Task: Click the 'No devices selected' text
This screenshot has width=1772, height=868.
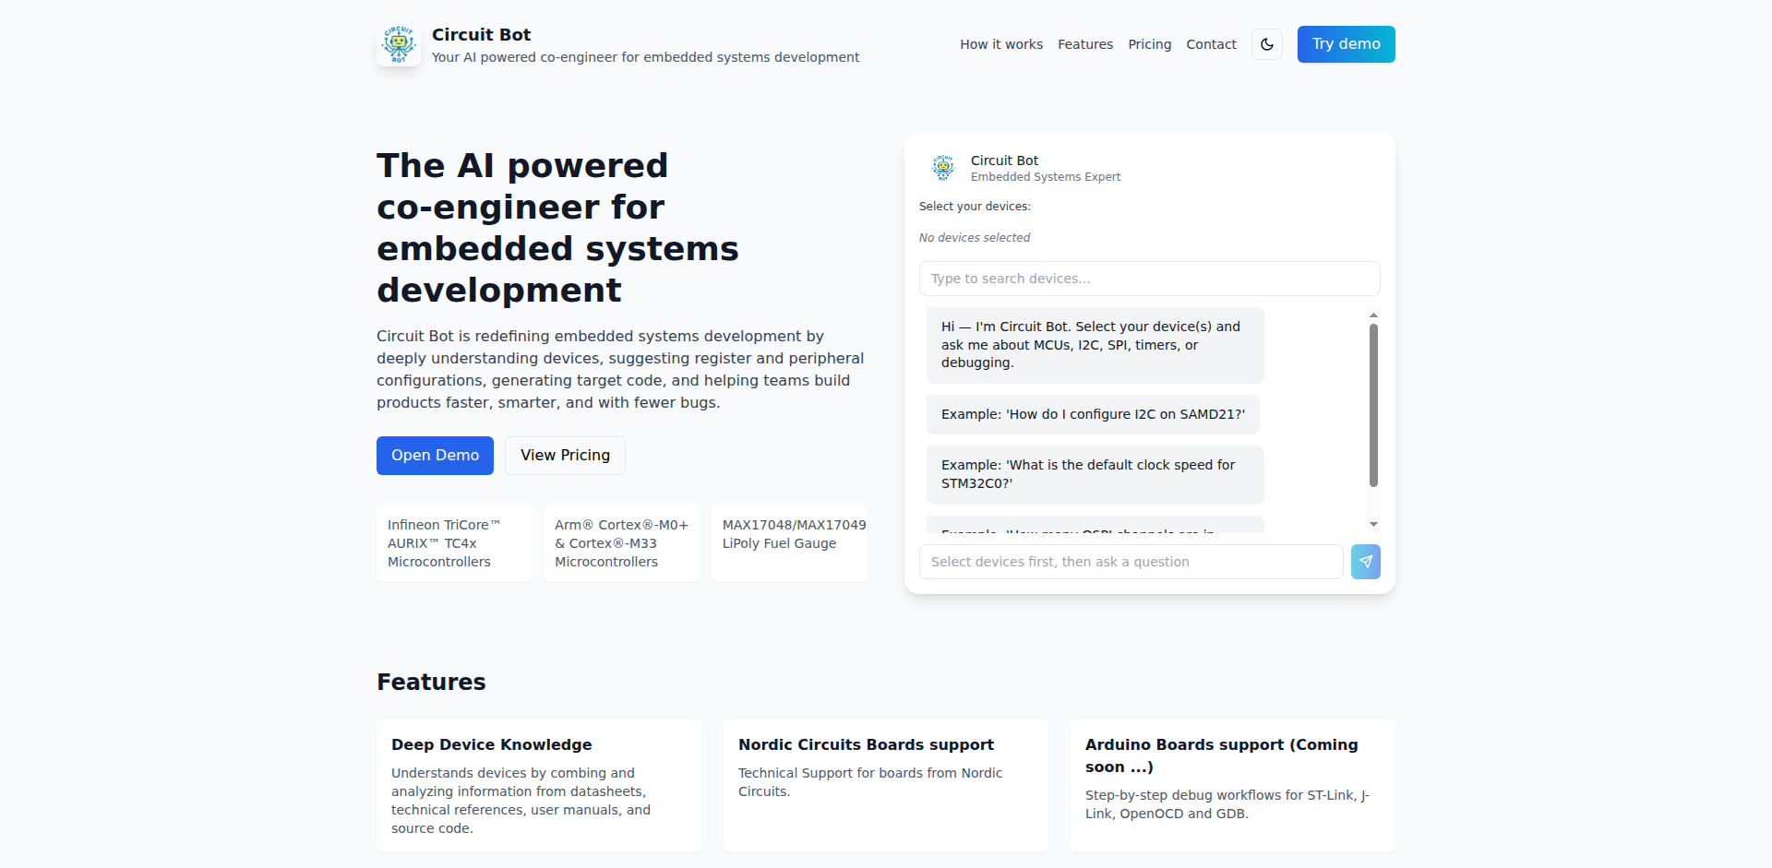Action: (x=975, y=238)
